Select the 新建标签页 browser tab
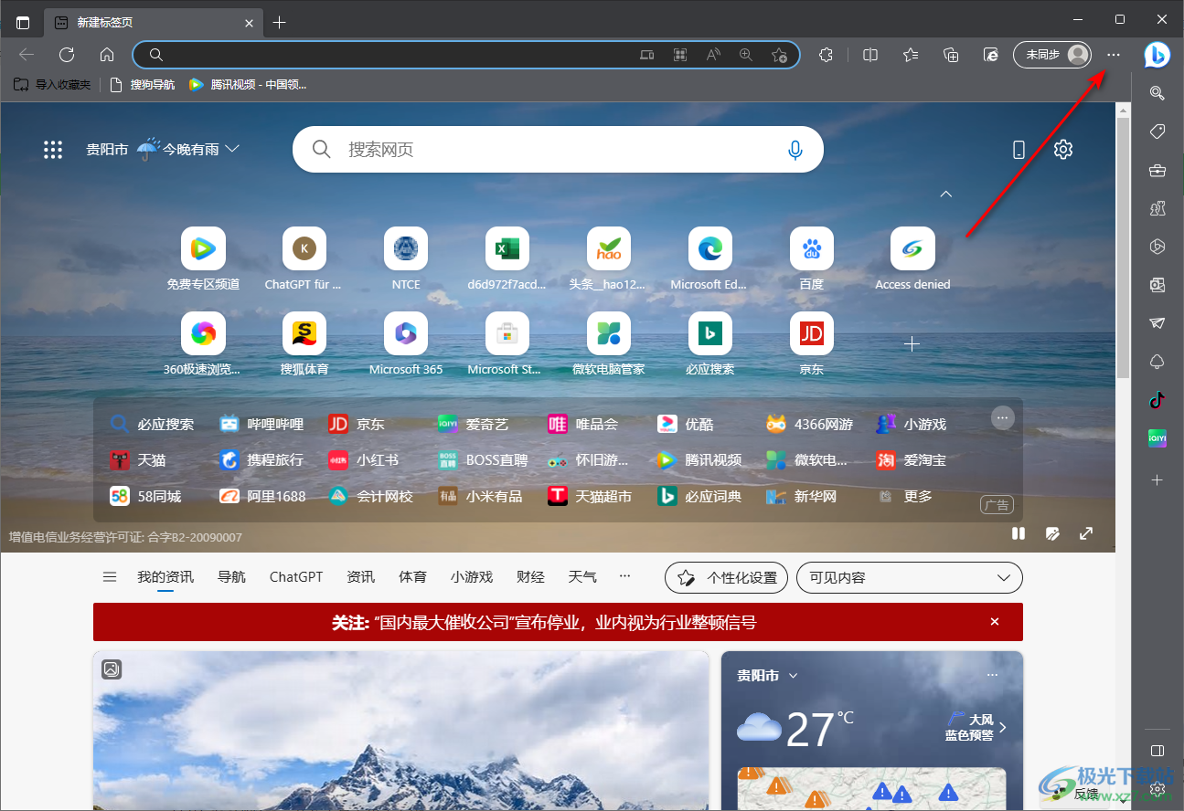Screen dimensions: 1184x811 point(154,23)
